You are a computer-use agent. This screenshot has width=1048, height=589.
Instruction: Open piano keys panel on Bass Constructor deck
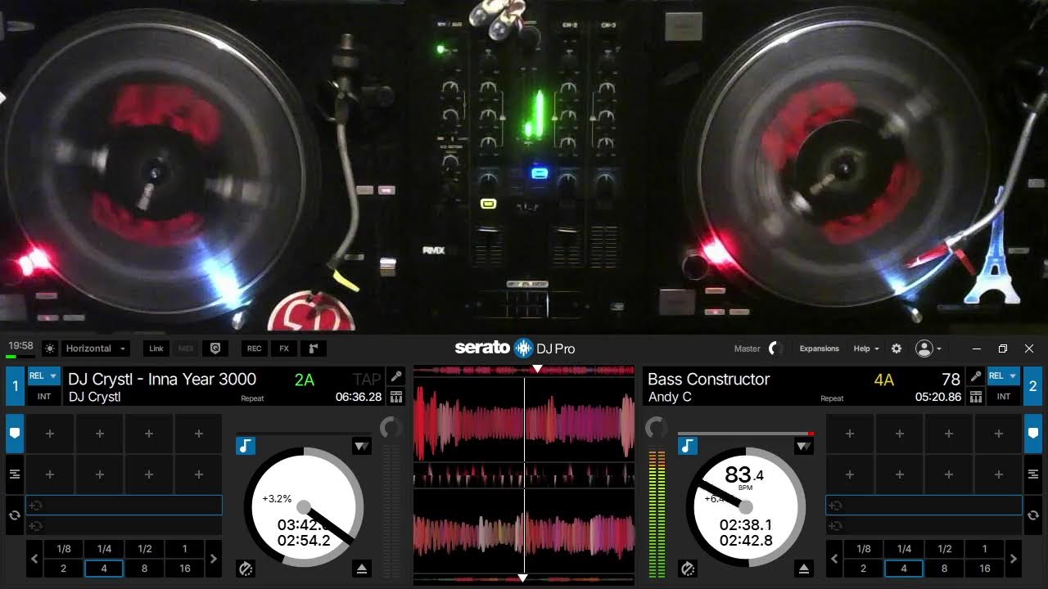(975, 397)
